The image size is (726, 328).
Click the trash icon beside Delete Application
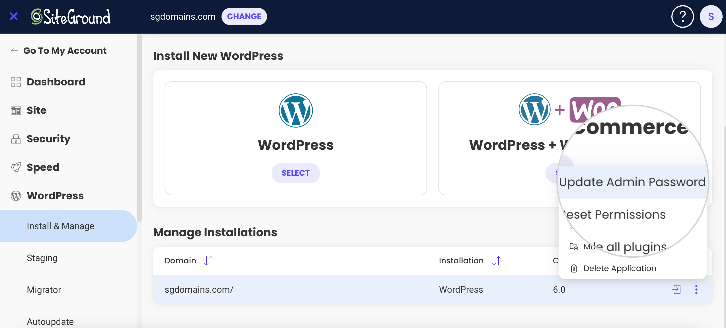point(574,268)
